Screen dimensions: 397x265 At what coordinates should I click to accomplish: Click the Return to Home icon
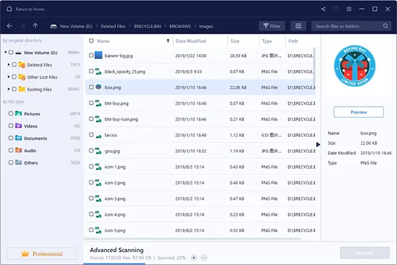[10, 9]
